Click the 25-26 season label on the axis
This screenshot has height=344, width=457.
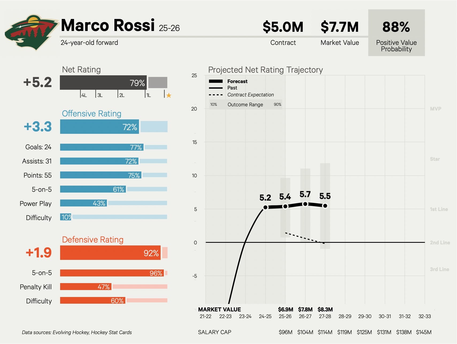(285, 316)
